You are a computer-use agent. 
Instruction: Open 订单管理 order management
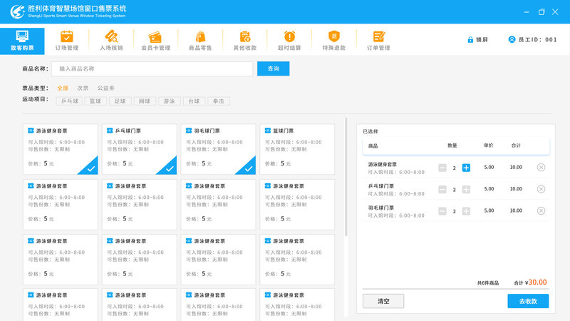[378, 41]
